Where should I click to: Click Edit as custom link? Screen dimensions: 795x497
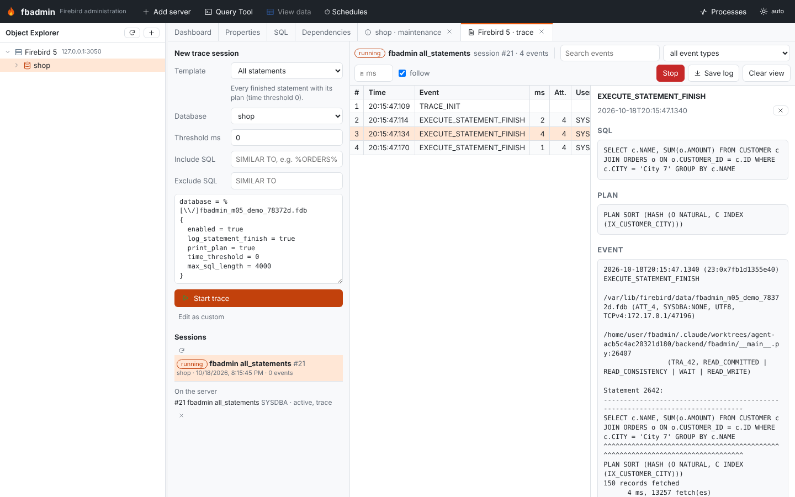pyautogui.click(x=201, y=317)
